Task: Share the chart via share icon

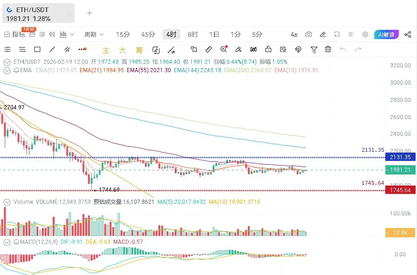Action: 408,34
